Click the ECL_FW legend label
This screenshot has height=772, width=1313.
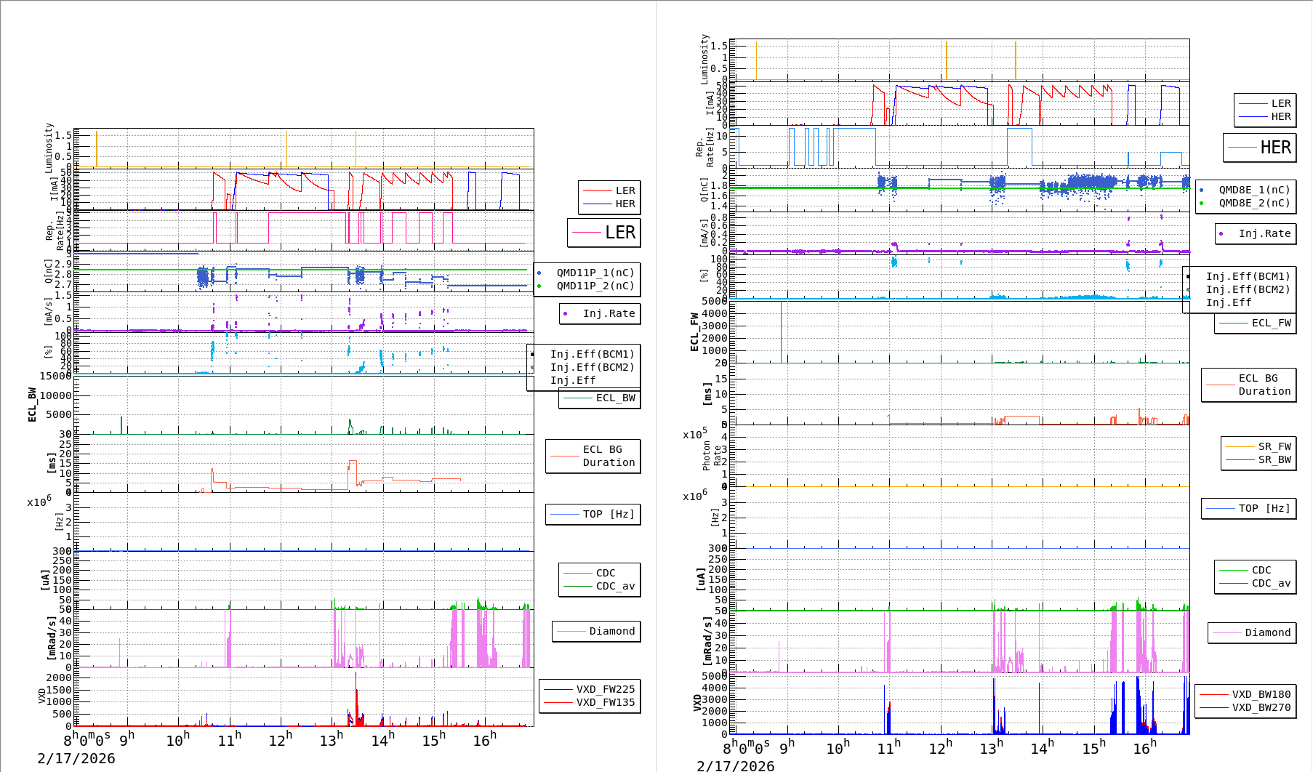click(1270, 323)
